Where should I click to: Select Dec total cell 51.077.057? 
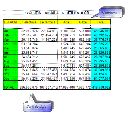point(101,79)
